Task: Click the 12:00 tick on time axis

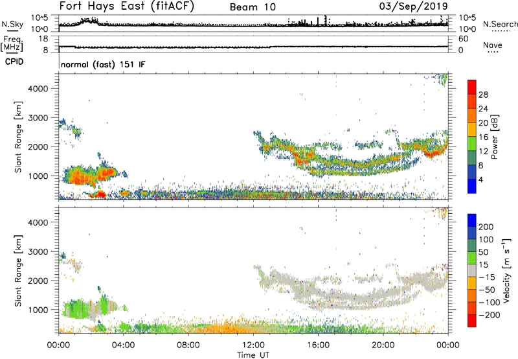Action: tap(253, 345)
